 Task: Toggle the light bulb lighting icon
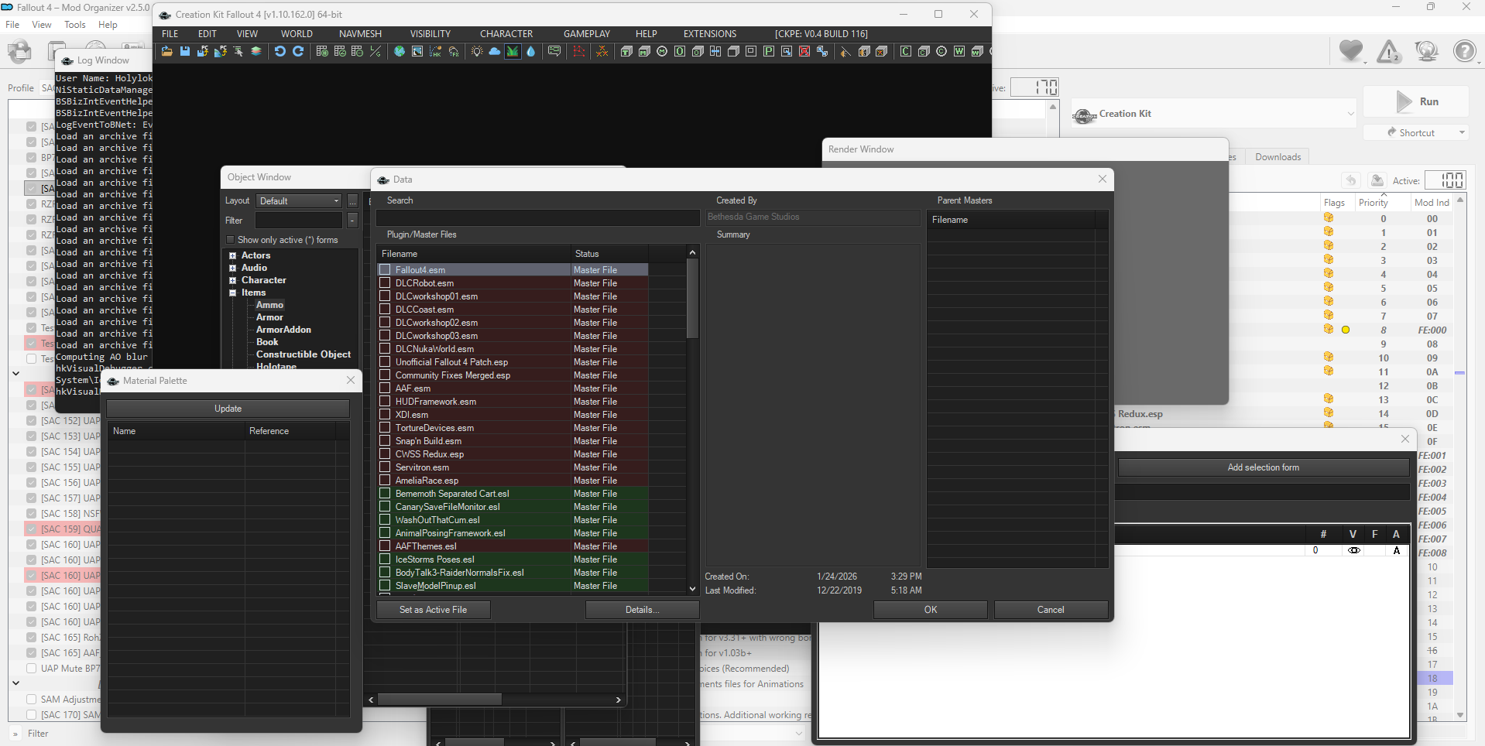pos(477,51)
